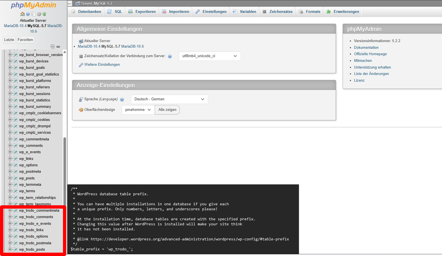Open the phpMyAdmin home icon

click(22, 14)
